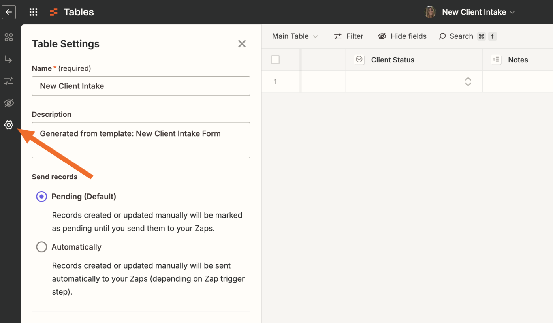Select the Automatically radio option

point(41,247)
